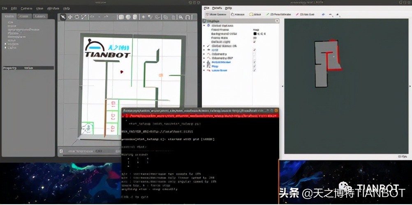The image size is (412, 205).
Task: Insert a box shape in Gazebo
Action: coord(121,17)
